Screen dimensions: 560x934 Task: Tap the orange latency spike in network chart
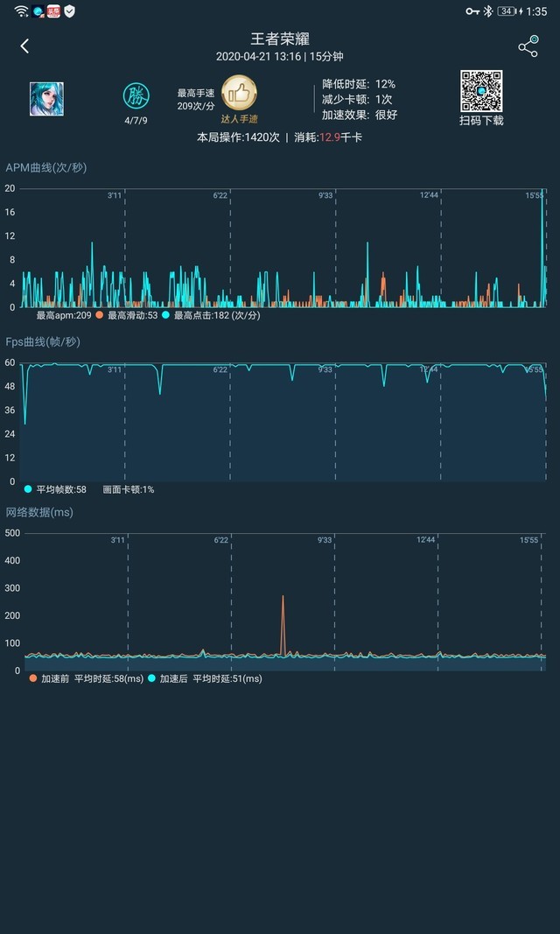click(x=283, y=626)
